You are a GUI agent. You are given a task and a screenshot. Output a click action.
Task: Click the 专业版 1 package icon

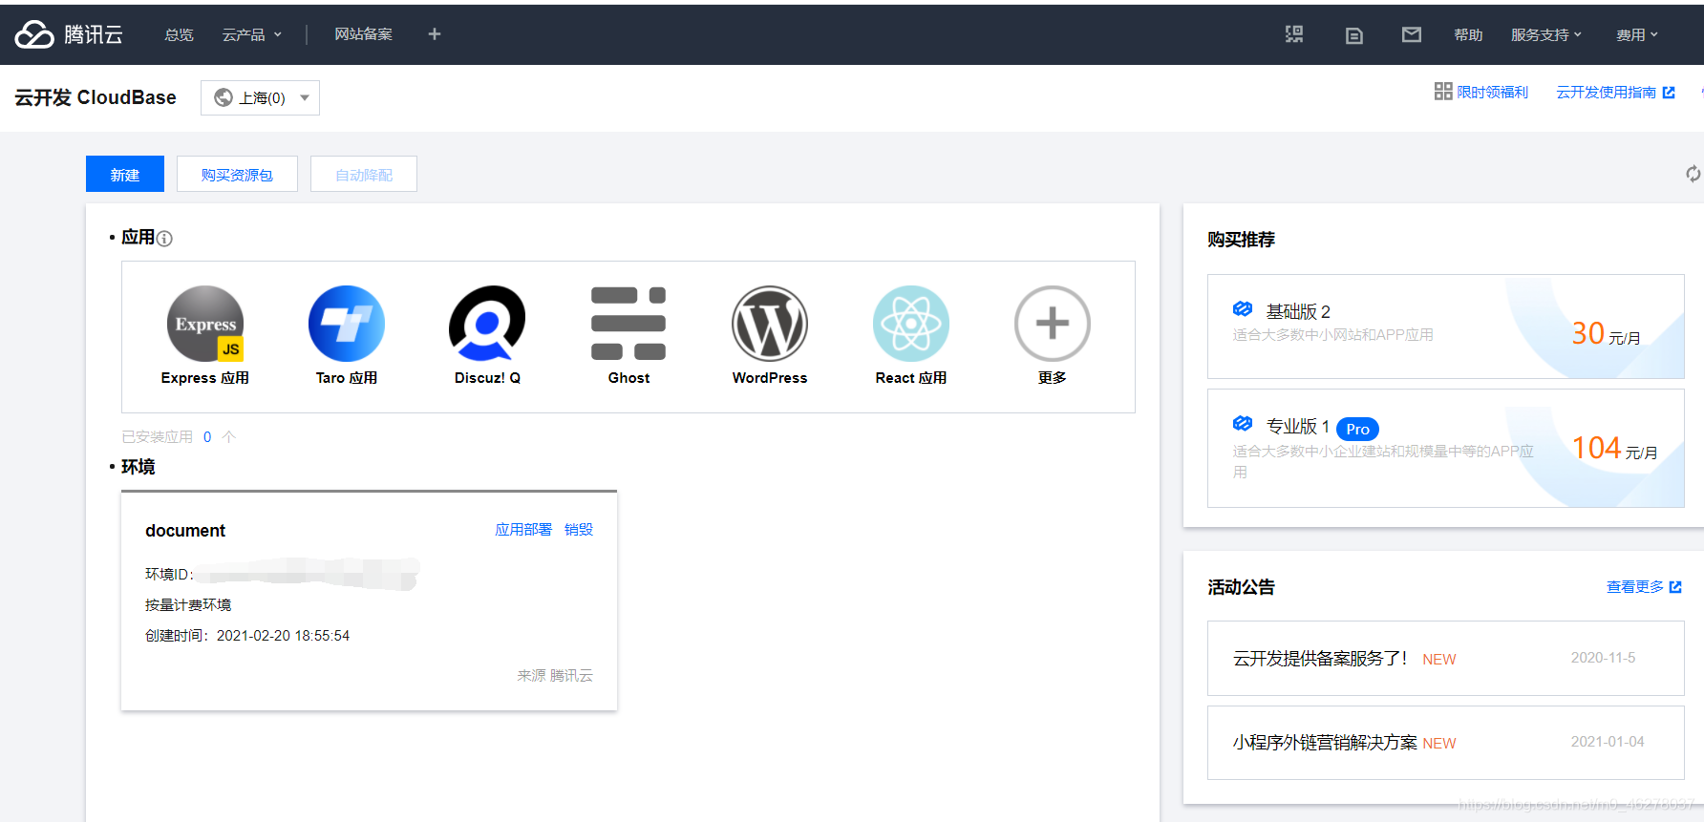coord(1243,424)
